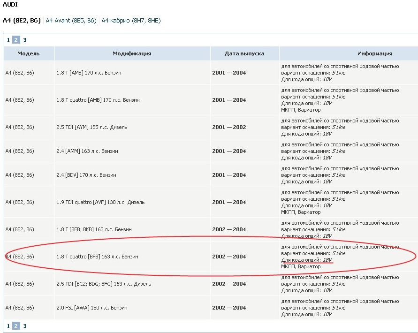Open the A4 кабрио (8H7, 8HE) link
418x333 pixels.
click(131, 21)
